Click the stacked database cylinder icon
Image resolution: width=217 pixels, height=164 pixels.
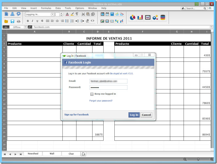[x=163, y=17]
